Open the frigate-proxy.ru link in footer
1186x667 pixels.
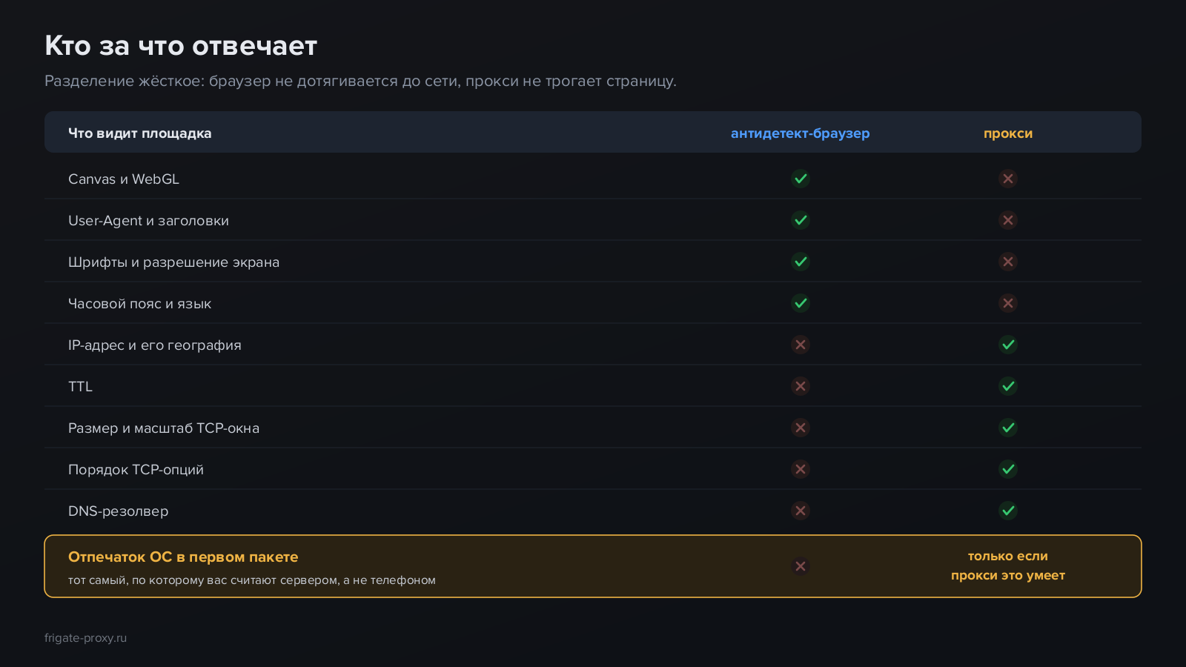pos(85,638)
